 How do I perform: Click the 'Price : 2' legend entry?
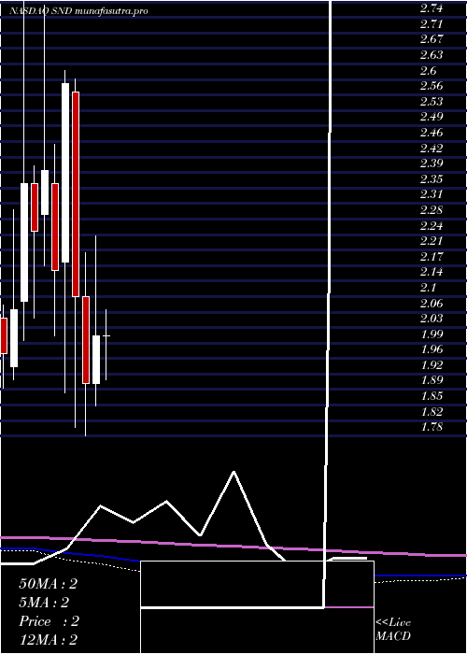click(50, 621)
